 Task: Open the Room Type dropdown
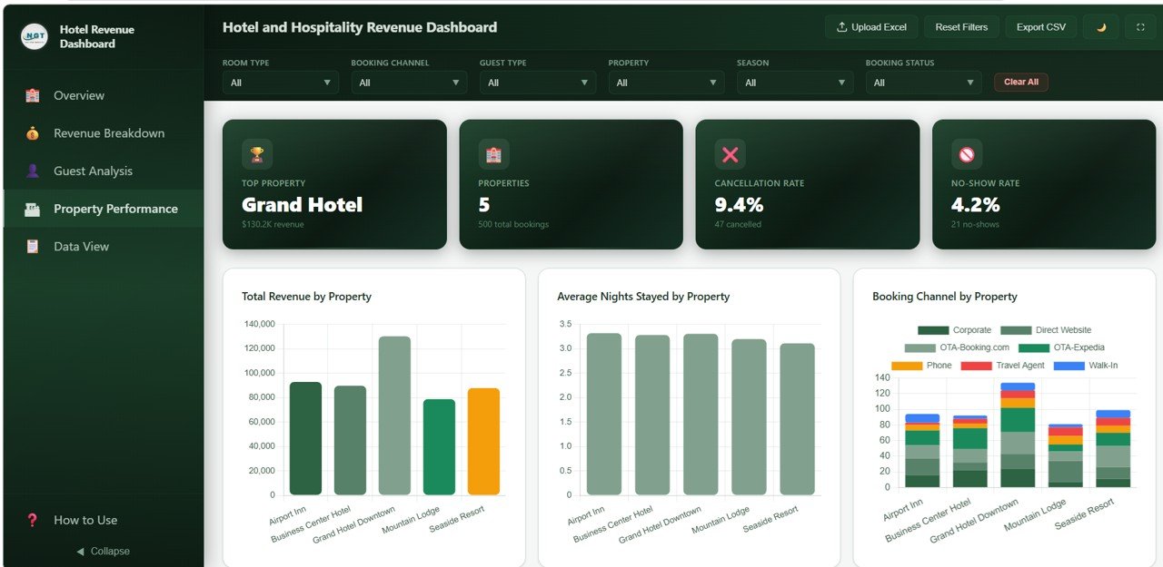pyautogui.click(x=280, y=82)
